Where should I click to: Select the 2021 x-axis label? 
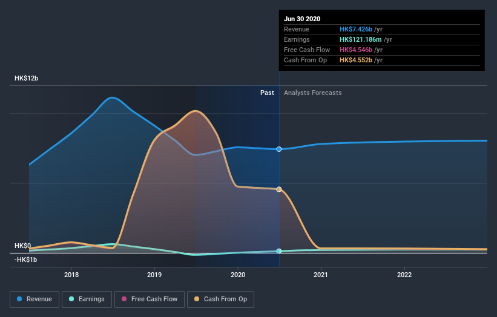click(321, 275)
